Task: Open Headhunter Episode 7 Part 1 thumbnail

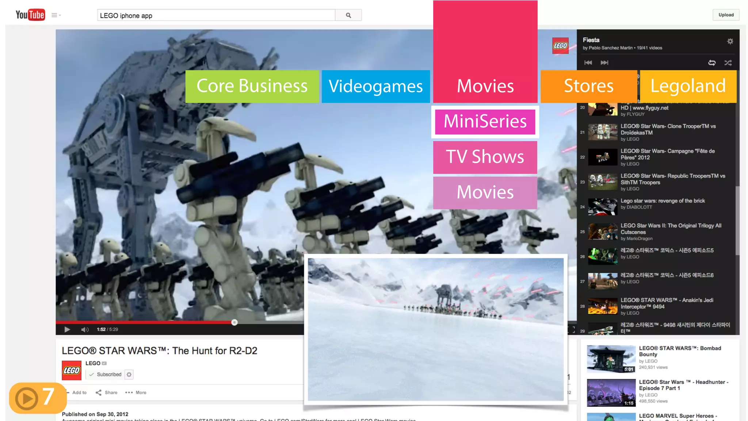Action: tap(611, 393)
